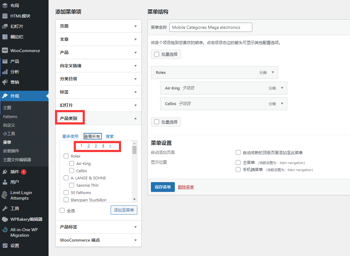Screen dimensions: 350x256
Task: Expand the 幻灯片 accordion section
Action: point(98,105)
